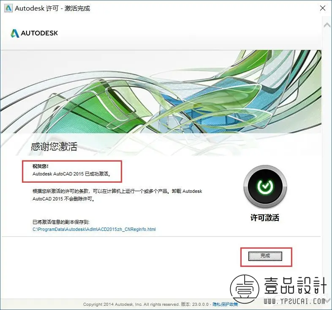Screen dimensions: 332x310
Task: Click the Autodesk title bar app icon
Action: (x=8, y=8)
